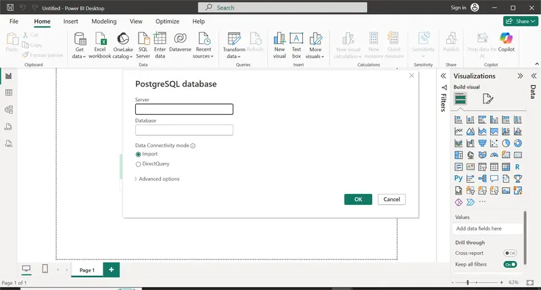The image size is (541, 290).
Task: Switch to the View tab
Action: click(x=136, y=22)
